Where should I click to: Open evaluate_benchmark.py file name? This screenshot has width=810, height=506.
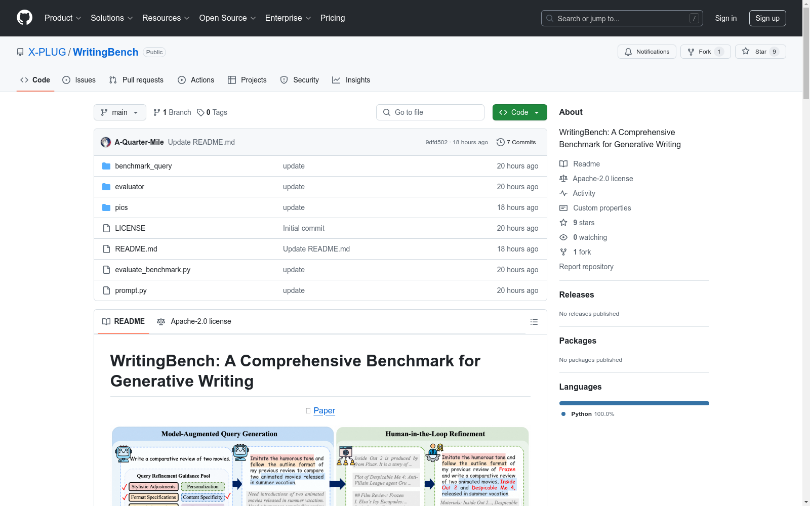pos(153,270)
